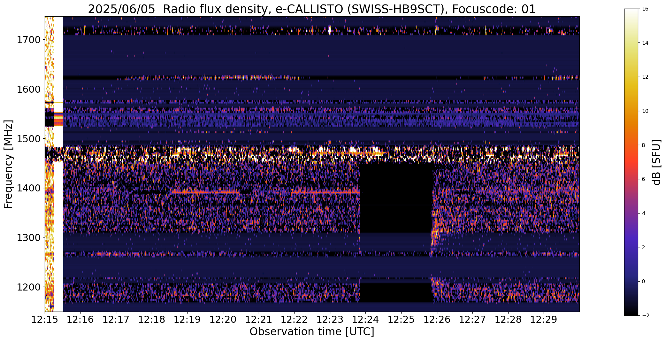Click the colorbar value 14
Screen dimensions: 666x341
[645, 43]
